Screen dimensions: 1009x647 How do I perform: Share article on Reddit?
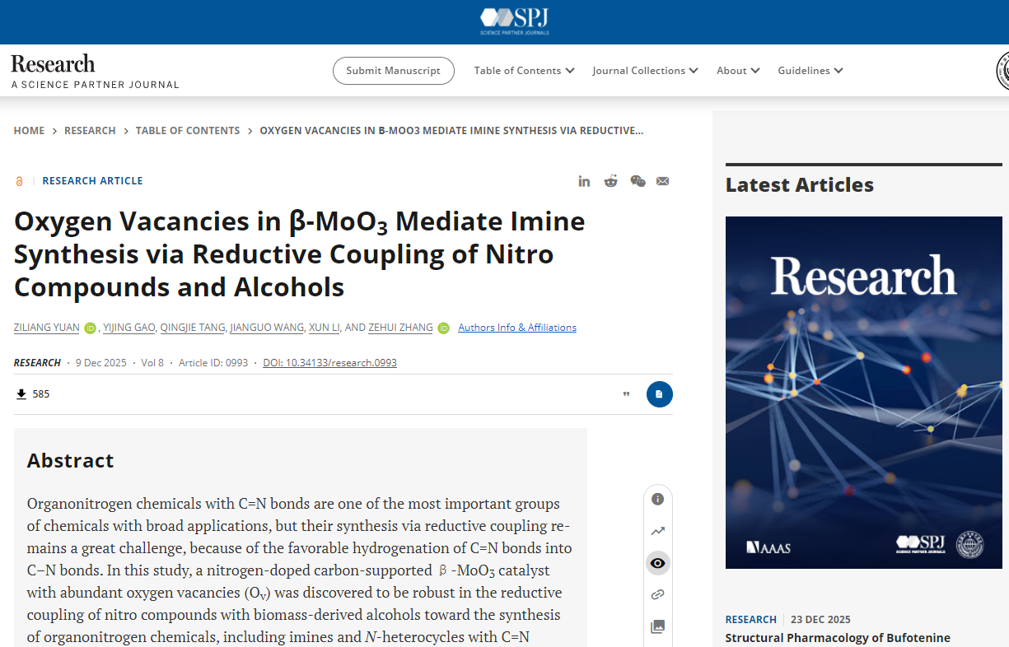pos(610,181)
